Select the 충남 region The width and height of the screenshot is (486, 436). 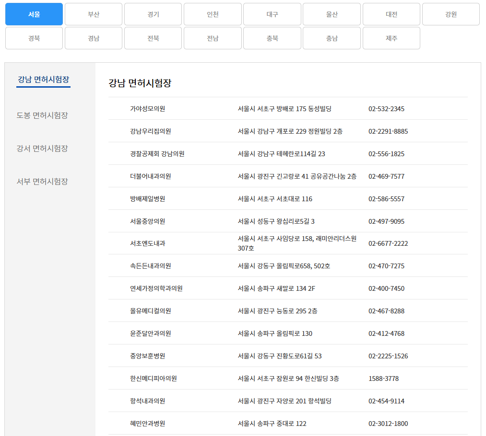(x=332, y=38)
